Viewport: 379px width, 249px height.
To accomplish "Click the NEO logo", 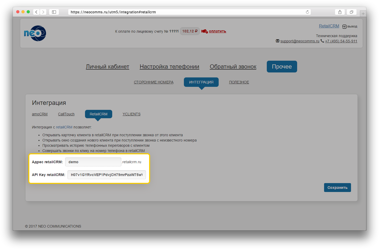I will 35,33.
